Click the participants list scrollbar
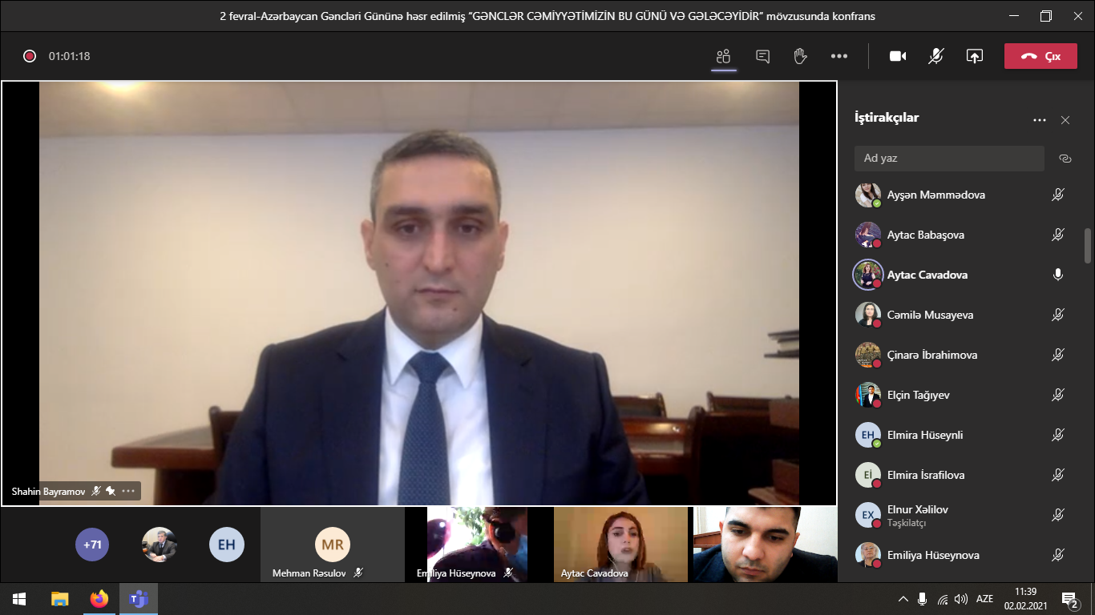Screen dimensions: 1095x615 pyautogui.click(x=1087, y=246)
